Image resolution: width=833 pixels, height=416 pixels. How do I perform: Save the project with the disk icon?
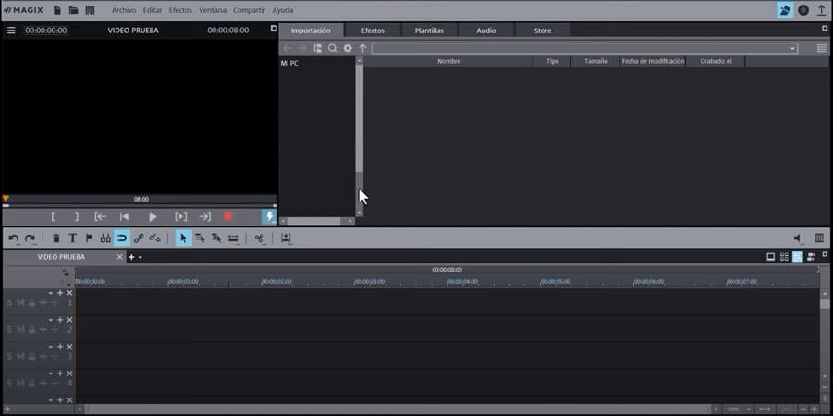90,10
